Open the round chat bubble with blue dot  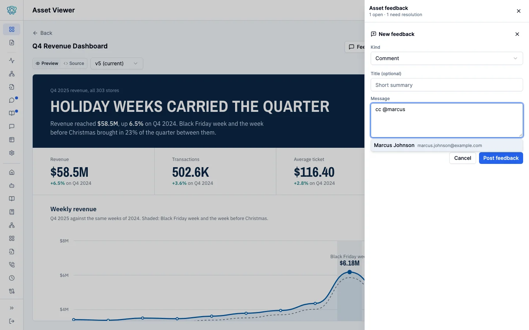[12, 100]
